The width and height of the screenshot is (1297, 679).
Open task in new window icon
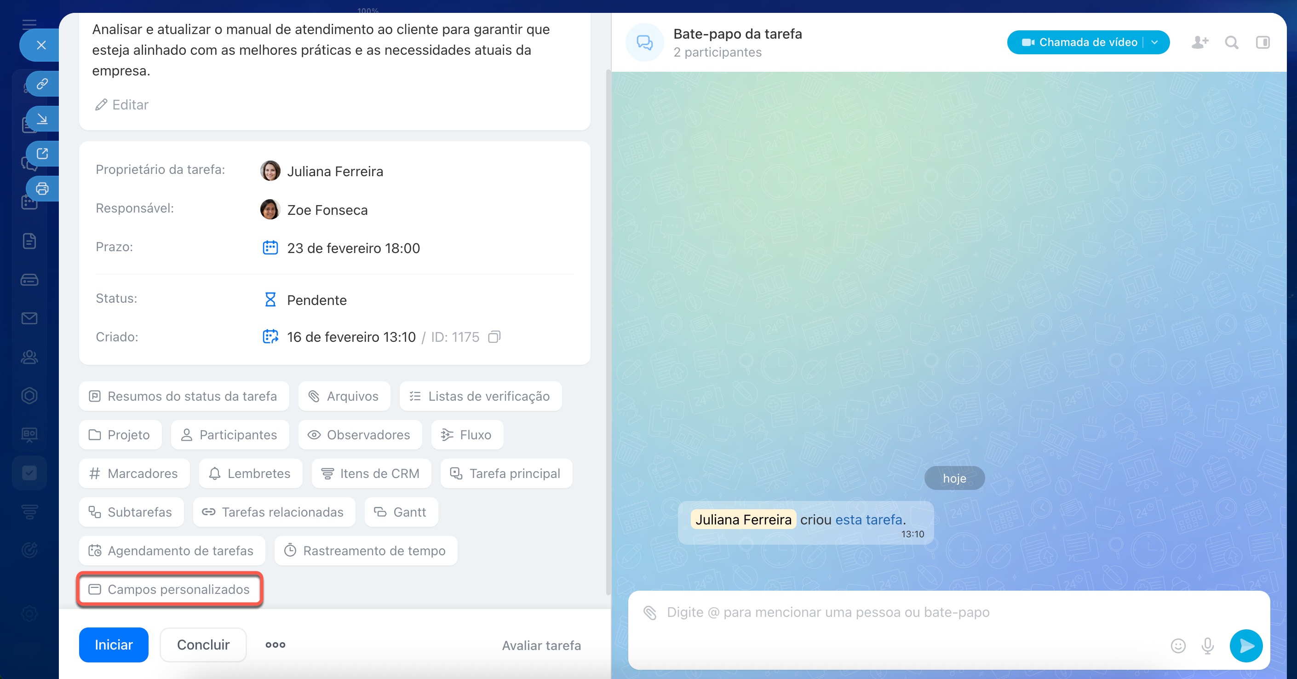[x=42, y=154]
